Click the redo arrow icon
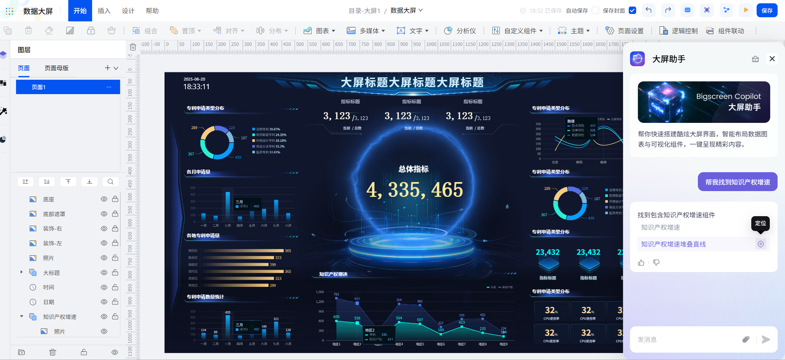This screenshot has width=785, height=360. coord(668,10)
